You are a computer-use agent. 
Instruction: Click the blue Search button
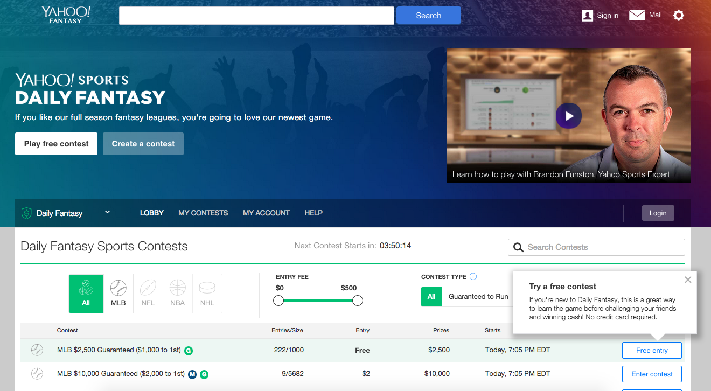[x=429, y=16]
